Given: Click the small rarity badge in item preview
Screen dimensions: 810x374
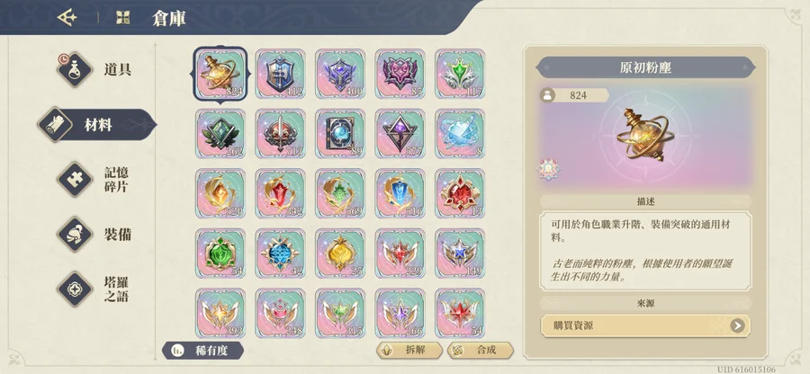Looking at the screenshot, I should pyautogui.click(x=549, y=169).
